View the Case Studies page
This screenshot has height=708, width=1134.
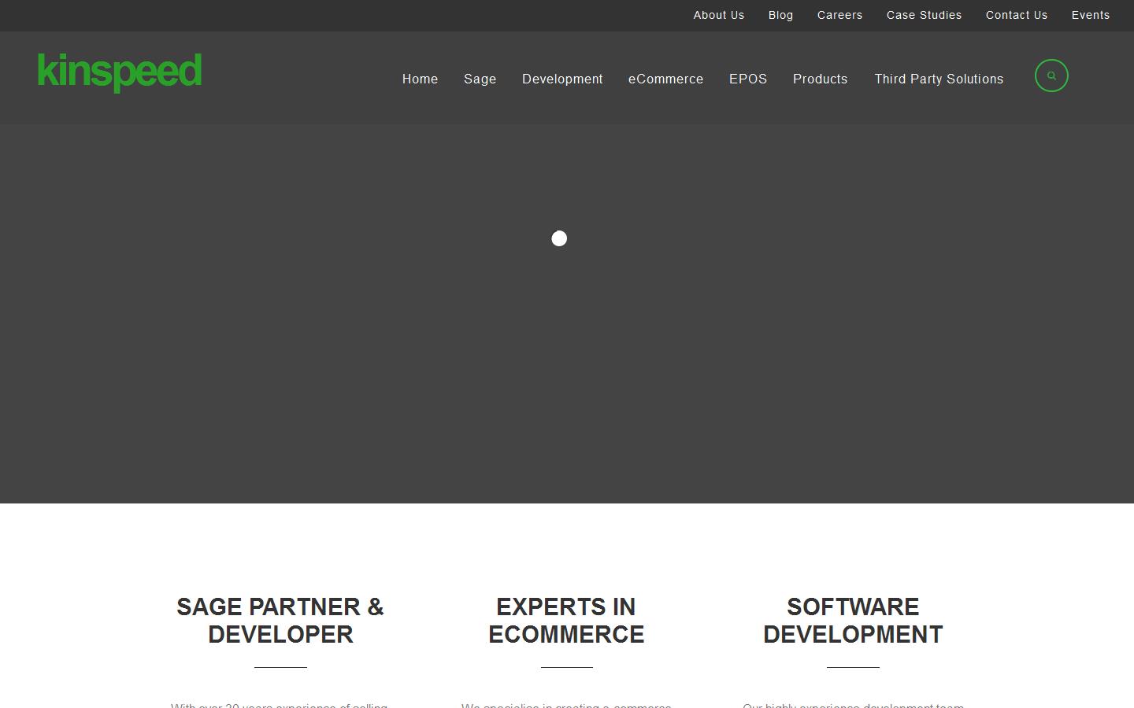pyautogui.click(x=924, y=15)
